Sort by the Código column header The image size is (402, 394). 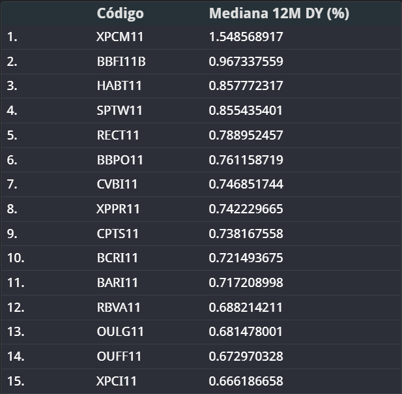(x=120, y=13)
